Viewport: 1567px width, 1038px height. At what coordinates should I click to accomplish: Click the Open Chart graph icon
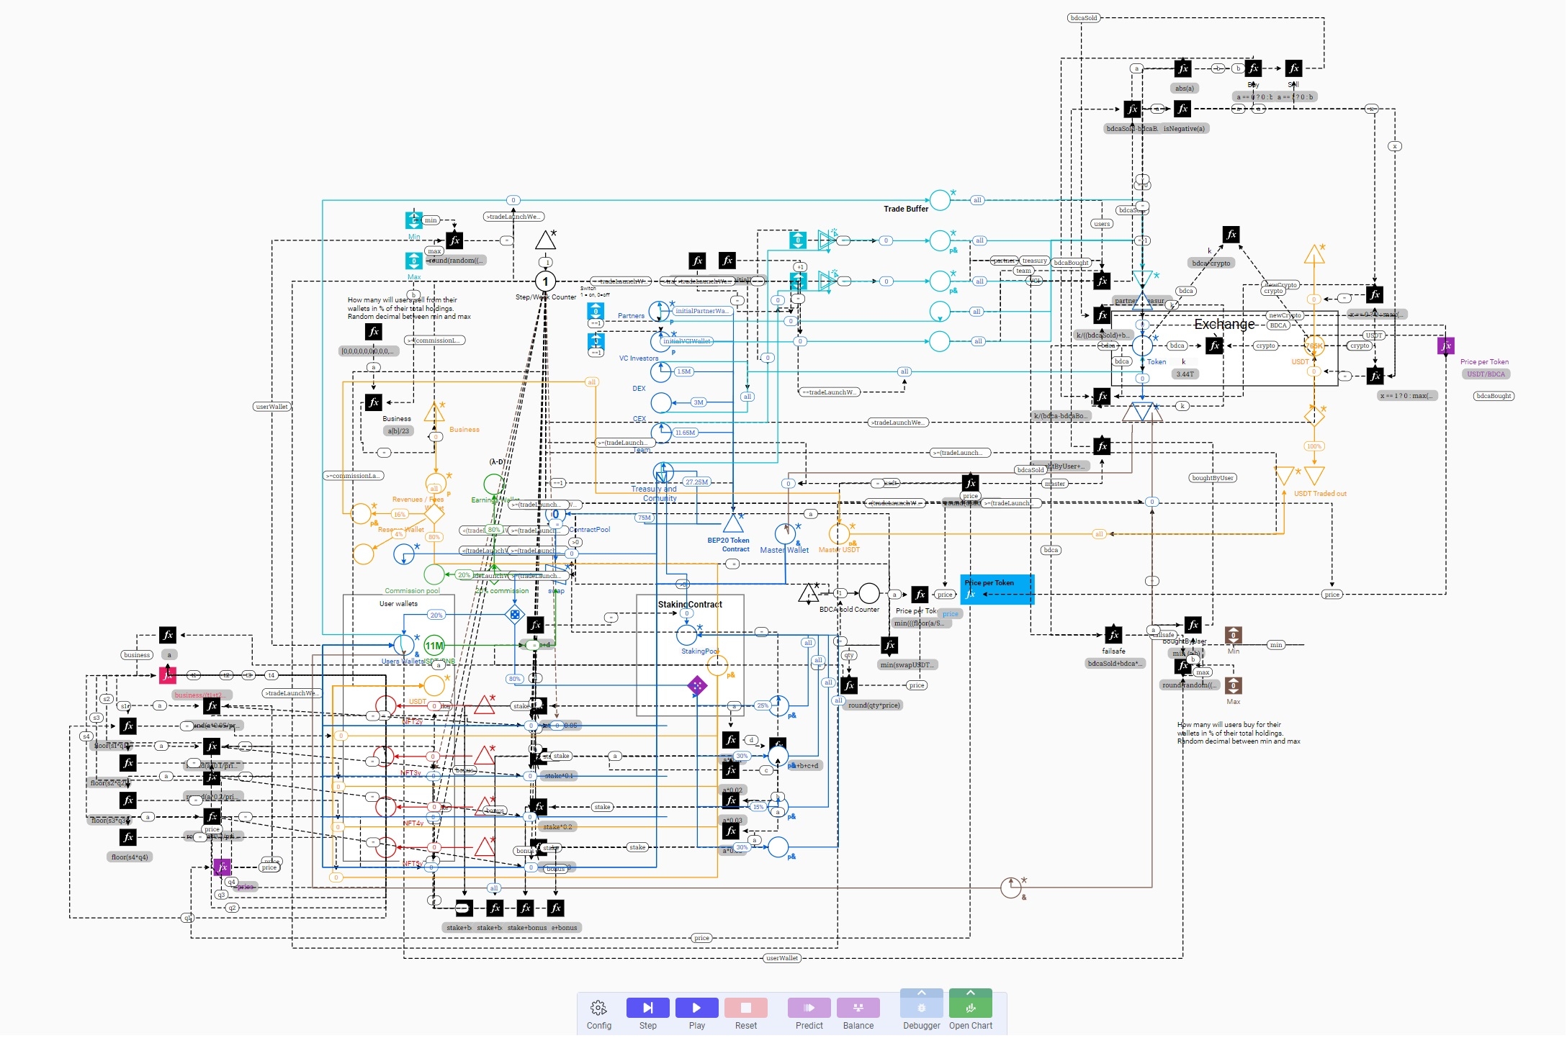click(970, 1008)
